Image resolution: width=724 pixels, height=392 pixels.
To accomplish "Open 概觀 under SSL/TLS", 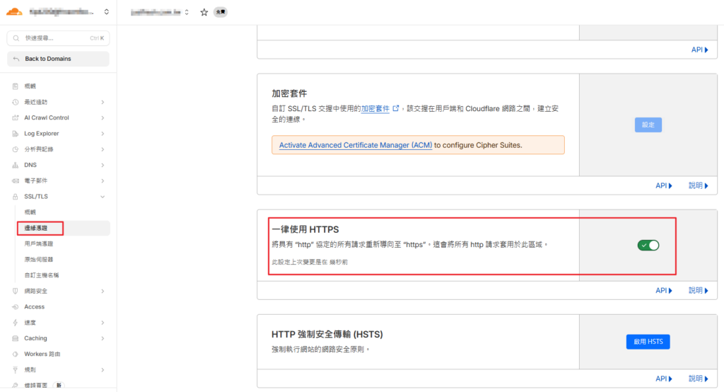I will pos(30,212).
